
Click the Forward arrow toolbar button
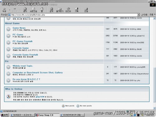click(15, 10)
